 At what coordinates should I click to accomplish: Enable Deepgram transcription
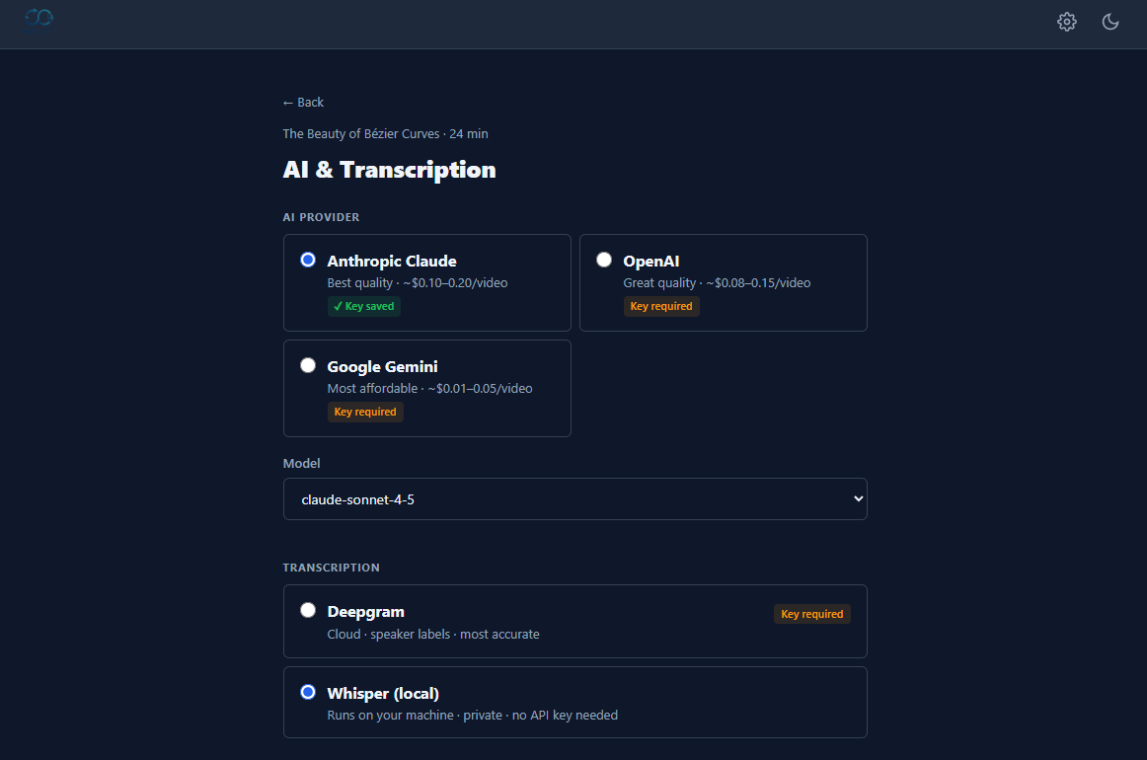307,609
